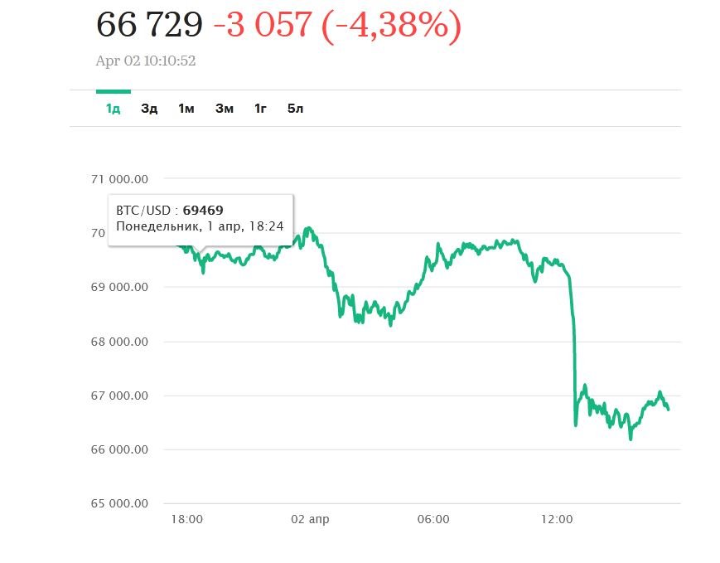Click the 02 апр date axis label
The image size is (720, 563).
(308, 520)
